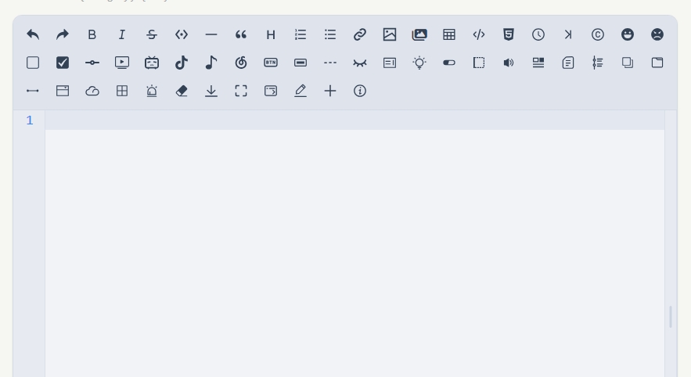Insert a Bilibili video with the TV face icon
The width and height of the screenshot is (691, 377).
152,63
